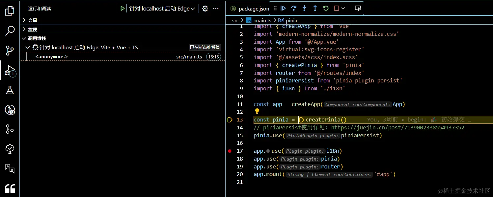Open dropdown arrow next to stop button
Image resolution: width=493 pixels, height=197 pixels.
pyautogui.click(x=343, y=8)
